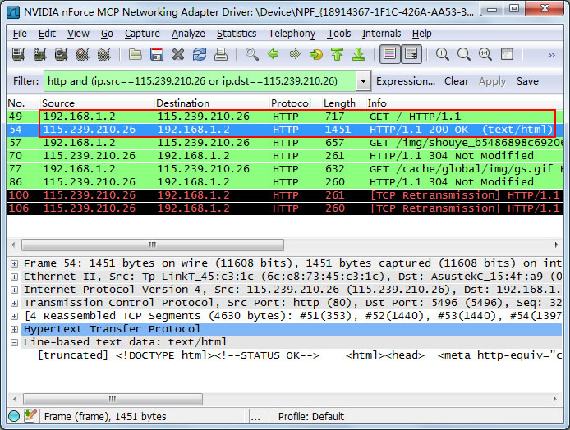This screenshot has width=570, height=430.
Task: Show more toolbar items chevron
Action: click(x=551, y=55)
